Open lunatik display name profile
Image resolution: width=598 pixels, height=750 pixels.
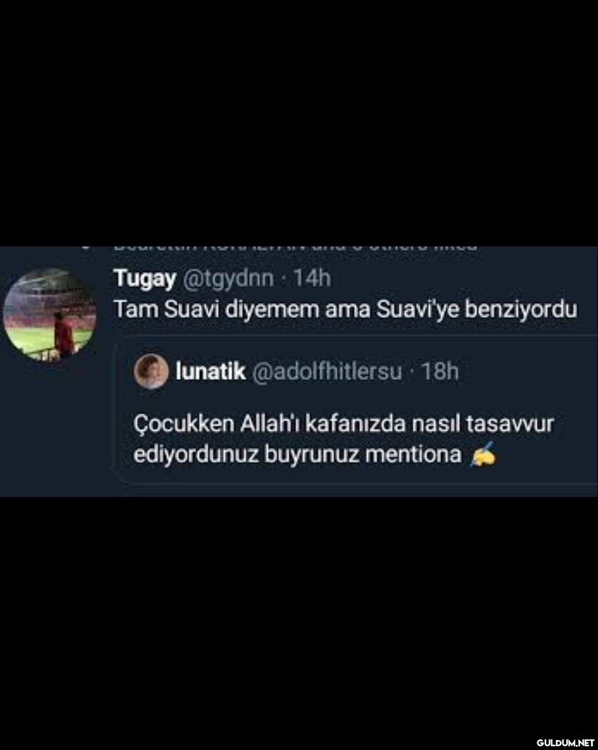tap(210, 372)
